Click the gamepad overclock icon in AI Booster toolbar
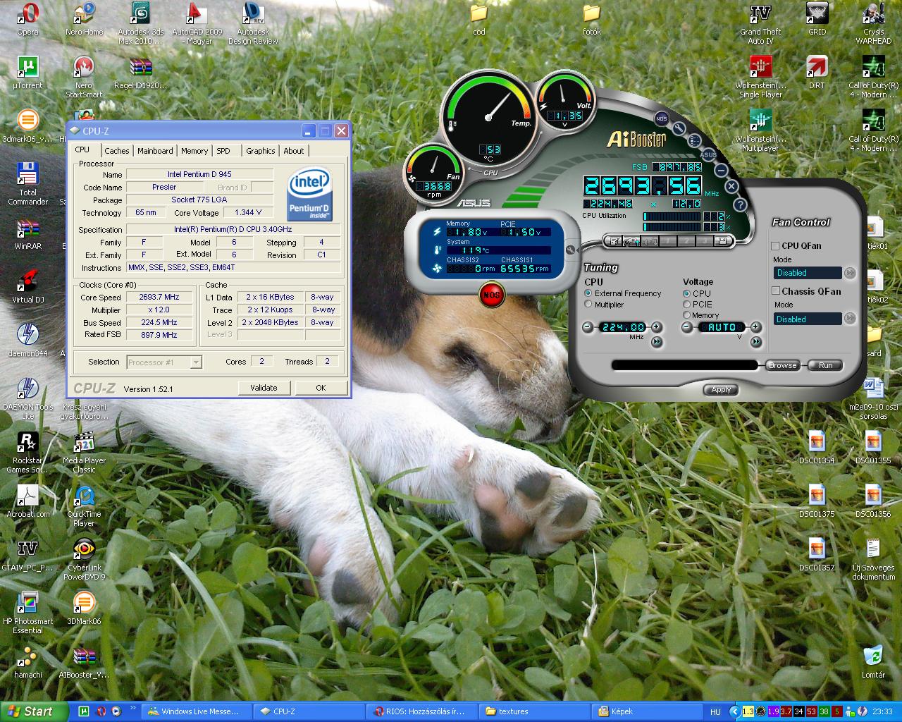The height and width of the screenshot is (722, 902). (631, 241)
